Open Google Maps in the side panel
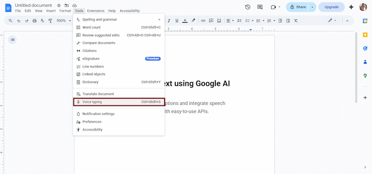The image size is (372, 174). 365,76
